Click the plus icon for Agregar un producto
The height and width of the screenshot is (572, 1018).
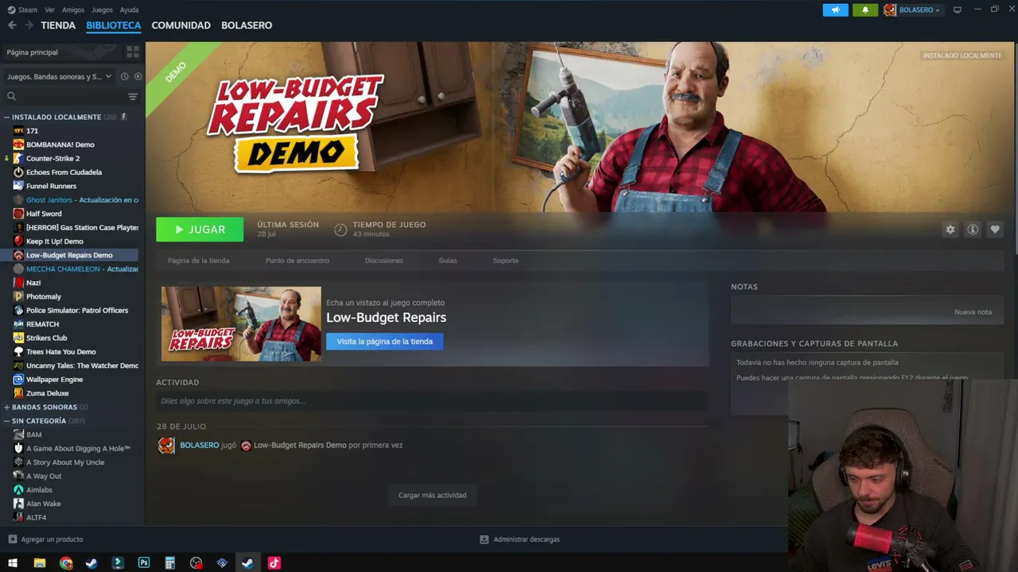[x=12, y=539]
